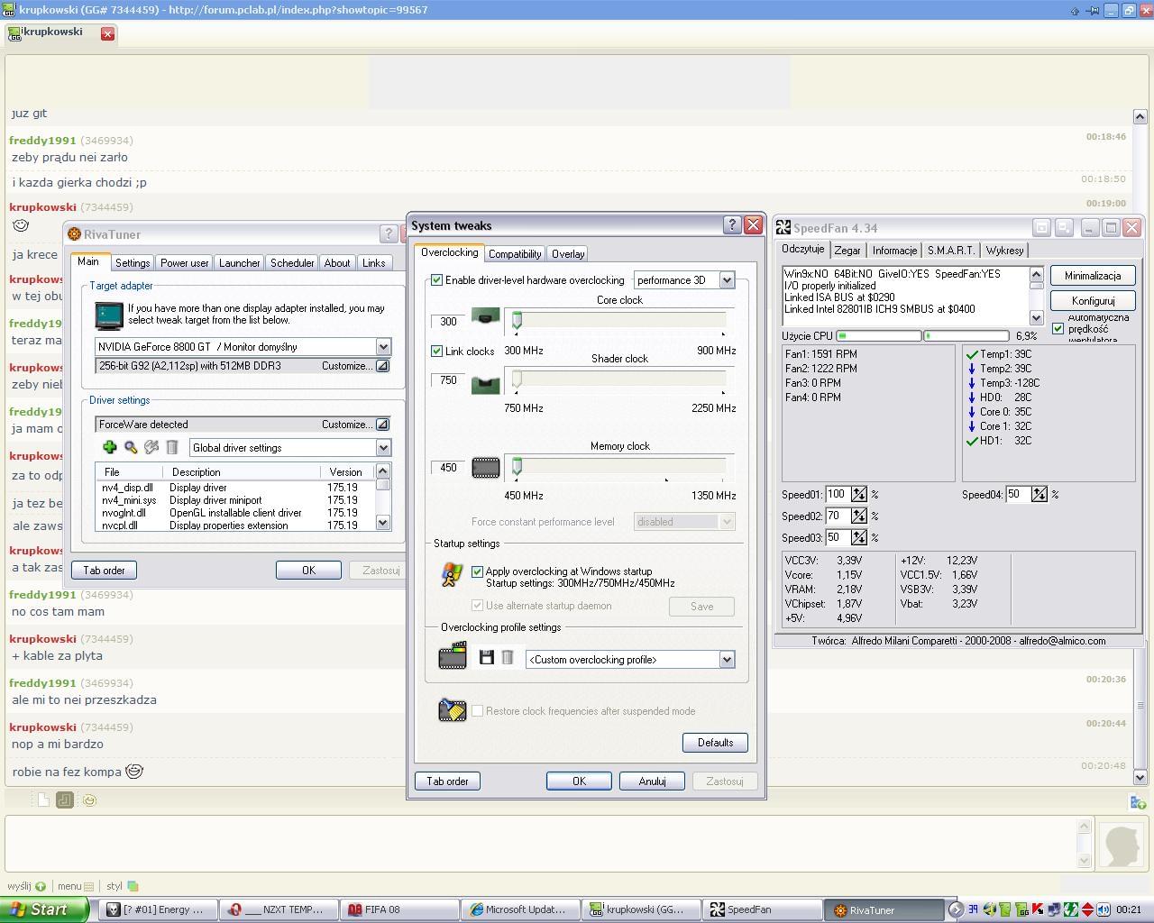Click the green send arrow icon next to wyślij
This screenshot has width=1154, height=923.
click(x=40, y=886)
